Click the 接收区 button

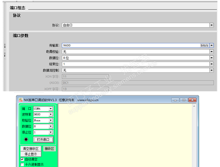point(49,149)
